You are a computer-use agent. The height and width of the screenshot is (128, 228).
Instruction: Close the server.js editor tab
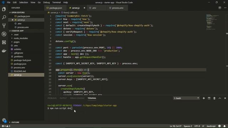pos(84,8)
